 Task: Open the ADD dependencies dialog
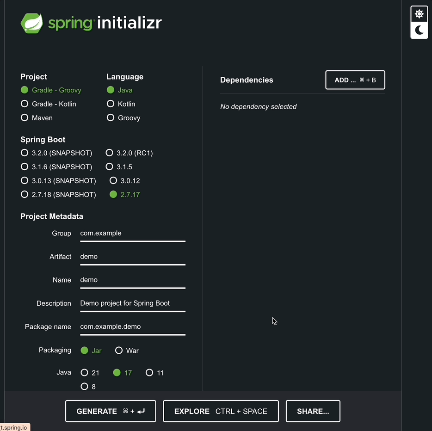point(355,80)
